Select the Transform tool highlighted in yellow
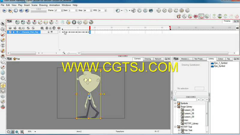This screenshot has height=135, width=240. [x=3, y=85]
